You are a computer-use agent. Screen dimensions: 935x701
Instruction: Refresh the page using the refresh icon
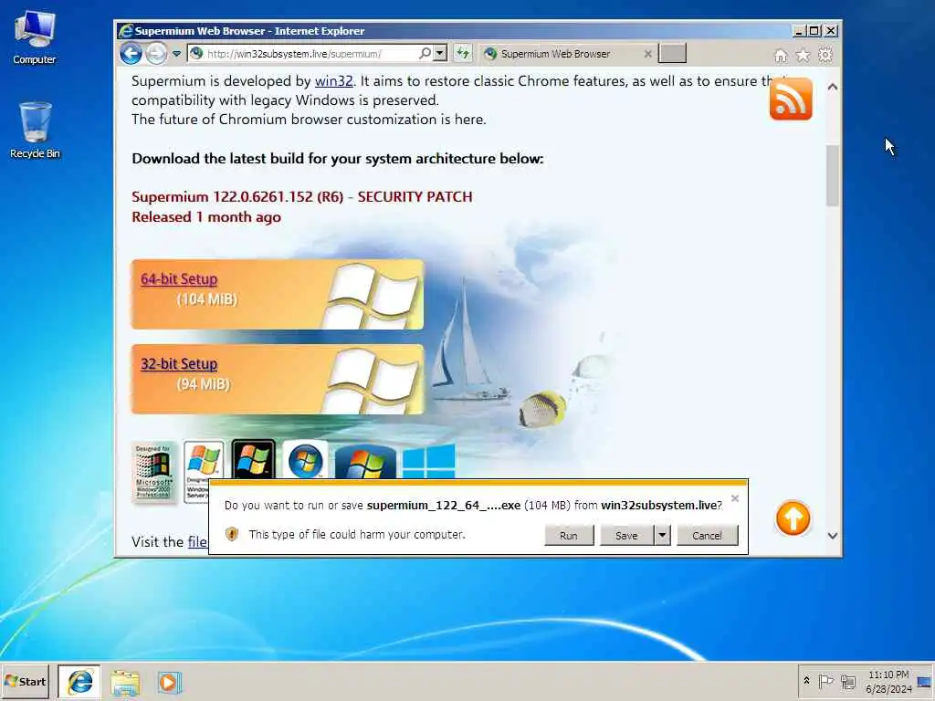[463, 53]
